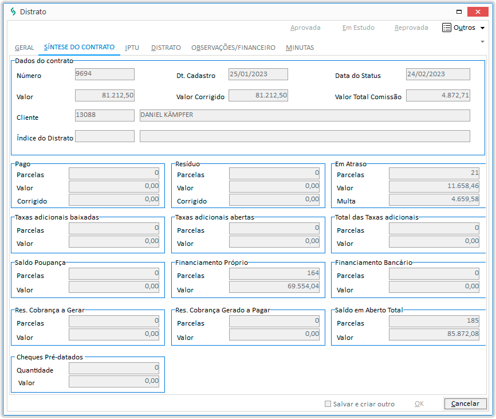The image size is (496, 419).
Task: Maximize the Distrato window
Action: (x=459, y=11)
